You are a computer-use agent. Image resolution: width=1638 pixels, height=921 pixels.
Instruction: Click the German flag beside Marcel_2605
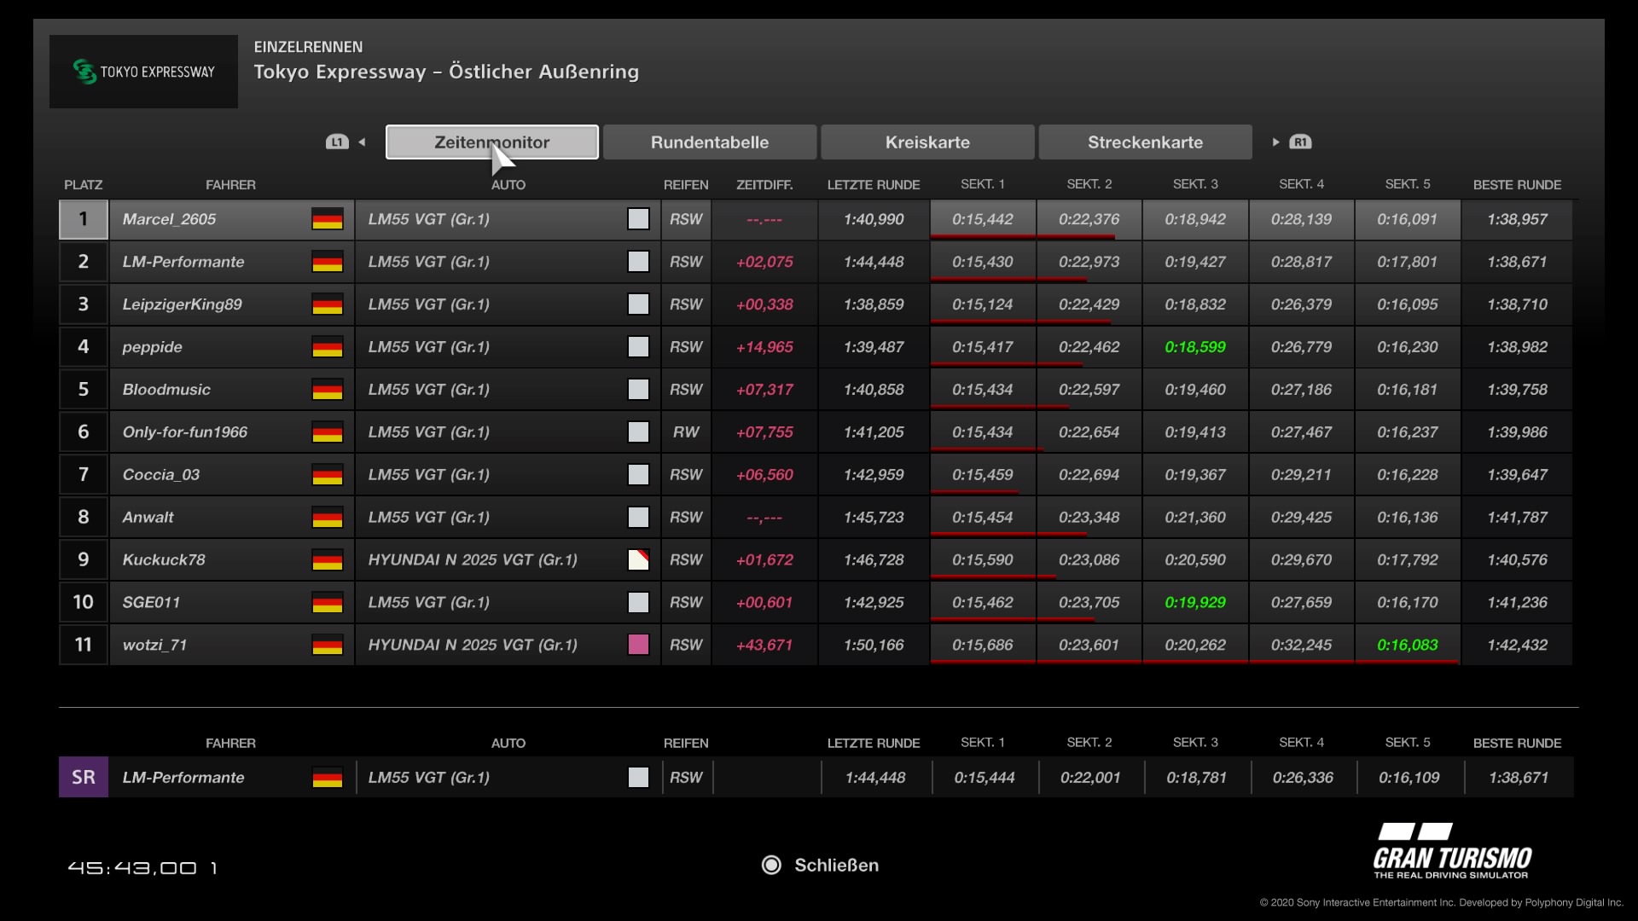[327, 219]
